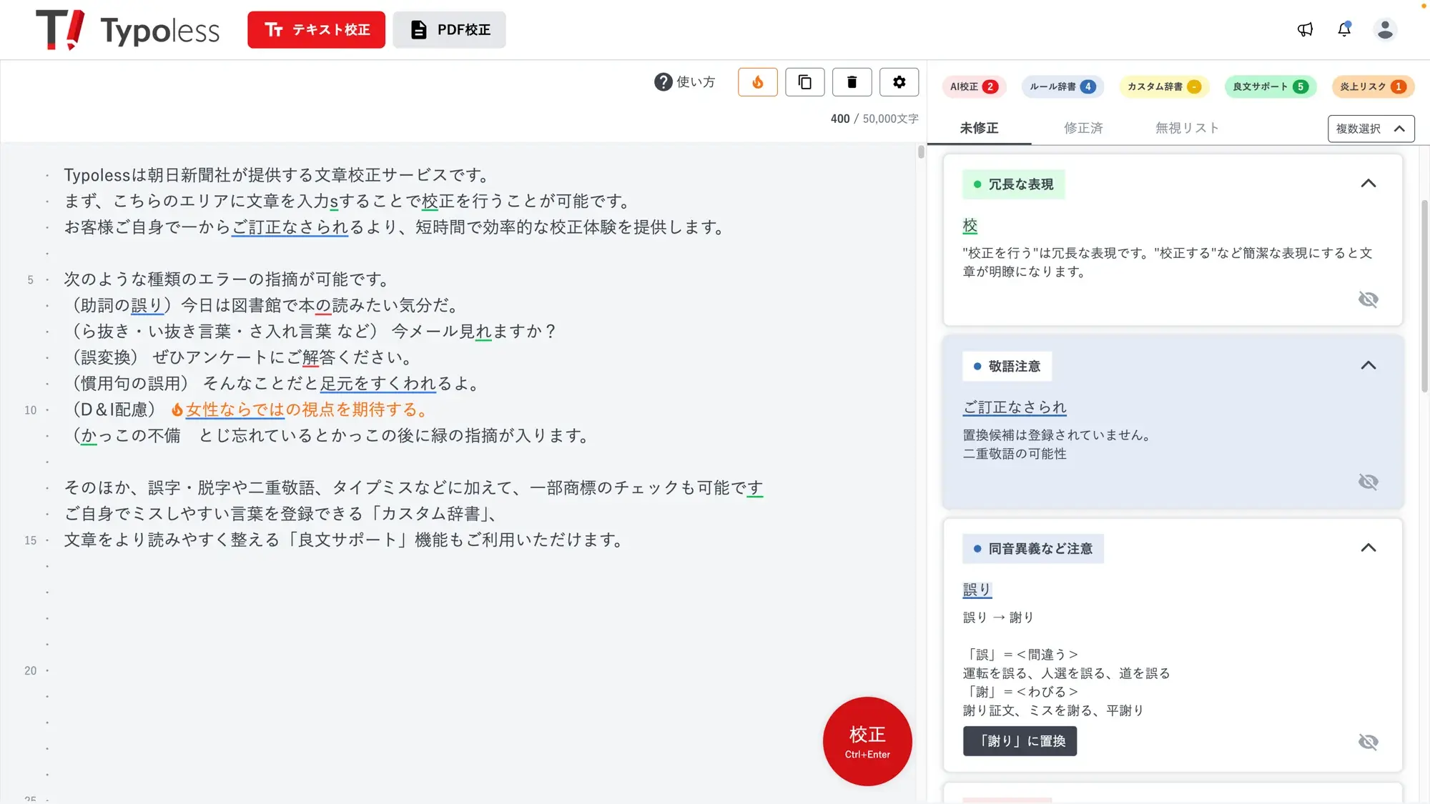Switch to the 修正済 tab
Viewport: 1430px width, 804px height.
click(x=1083, y=128)
